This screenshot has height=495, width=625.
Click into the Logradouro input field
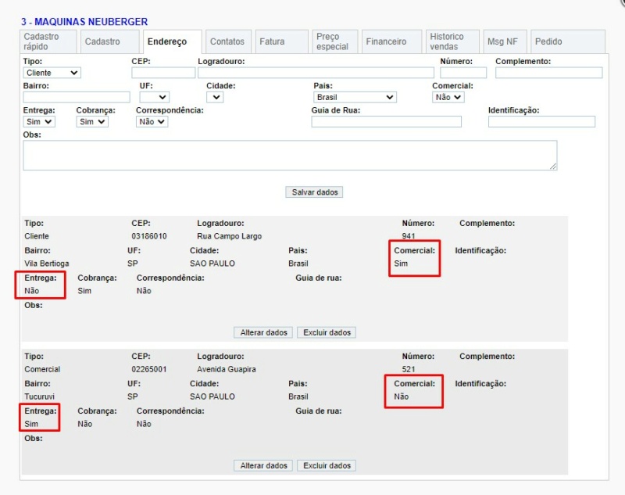[316, 73]
